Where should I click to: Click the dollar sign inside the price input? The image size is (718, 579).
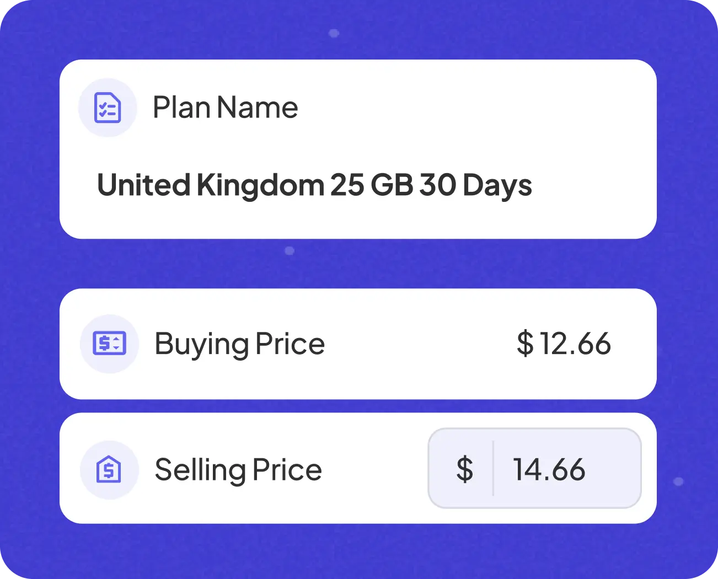[x=465, y=469]
